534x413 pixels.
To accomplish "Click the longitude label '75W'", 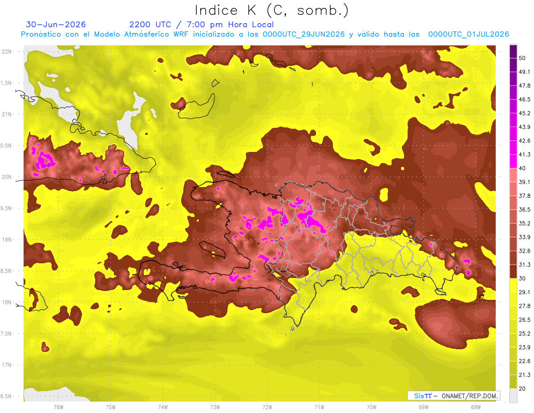I will point(111,407).
